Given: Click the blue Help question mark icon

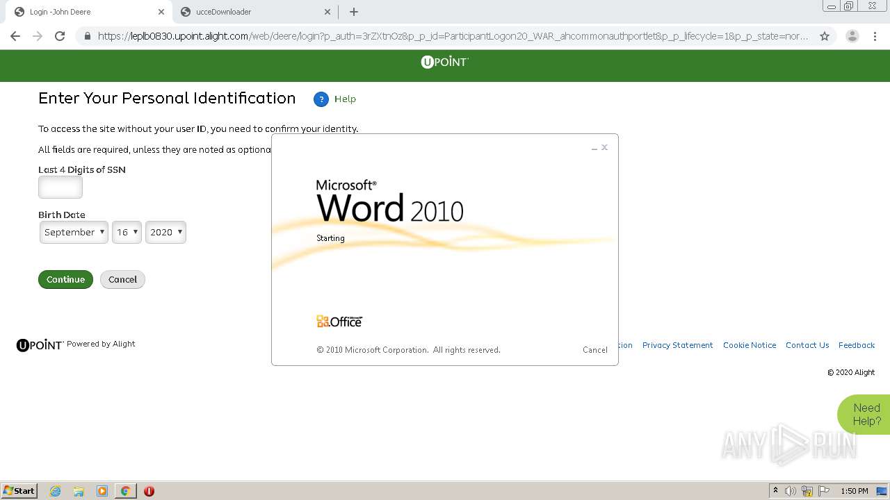Looking at the screenshot, I should click(x=321, y=99).
